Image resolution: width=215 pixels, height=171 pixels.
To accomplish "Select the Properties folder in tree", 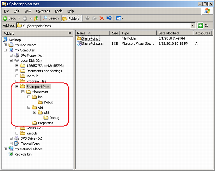I will click(46, 123).
